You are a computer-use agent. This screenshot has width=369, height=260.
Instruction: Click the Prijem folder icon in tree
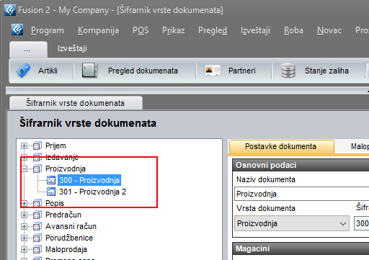[x=37, y=145]
